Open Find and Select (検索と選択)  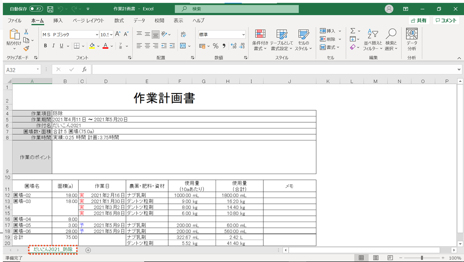[391, 40]
